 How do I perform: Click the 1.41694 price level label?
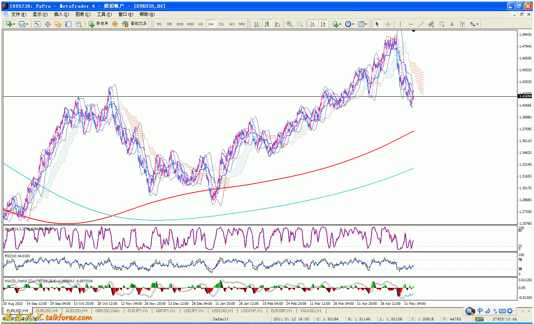tap(525, 96)
